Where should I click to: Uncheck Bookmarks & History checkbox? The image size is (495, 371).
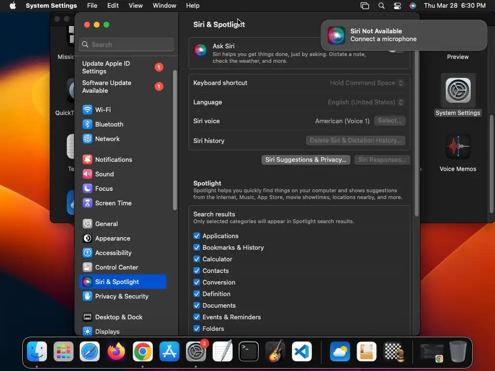tap(197, 248)
